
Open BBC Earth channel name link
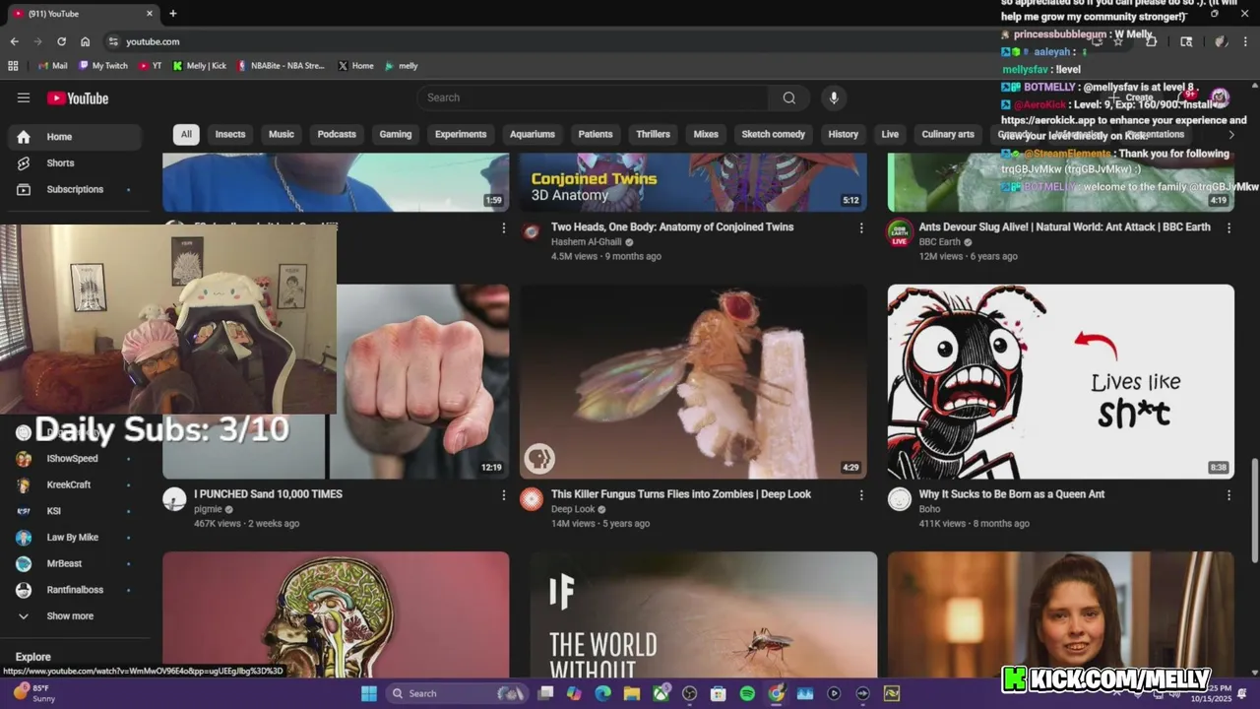(939, 242)
